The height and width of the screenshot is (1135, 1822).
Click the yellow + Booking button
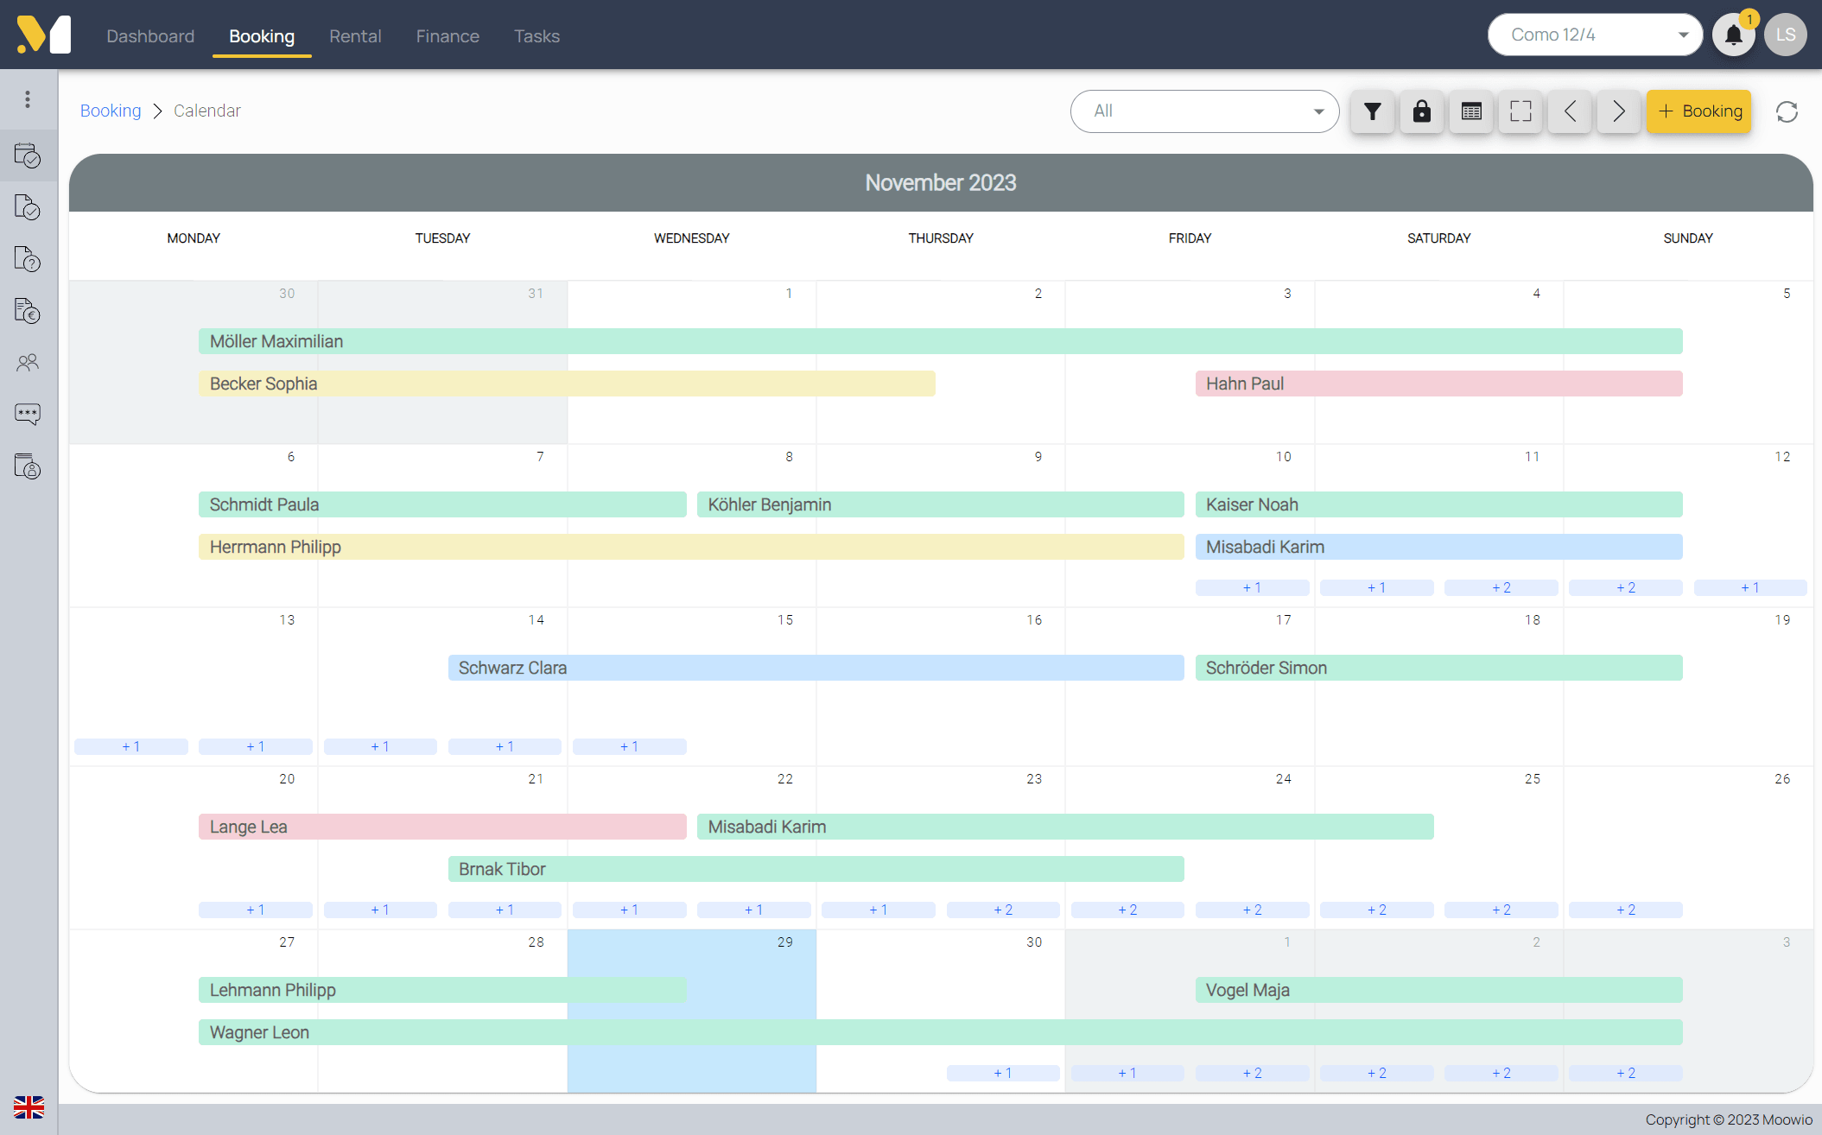coord(1698,111)
